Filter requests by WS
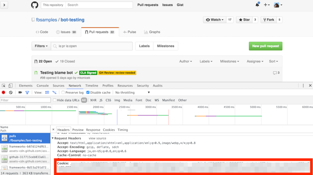This screenshot has width=313, height=175. pos(157,100)
